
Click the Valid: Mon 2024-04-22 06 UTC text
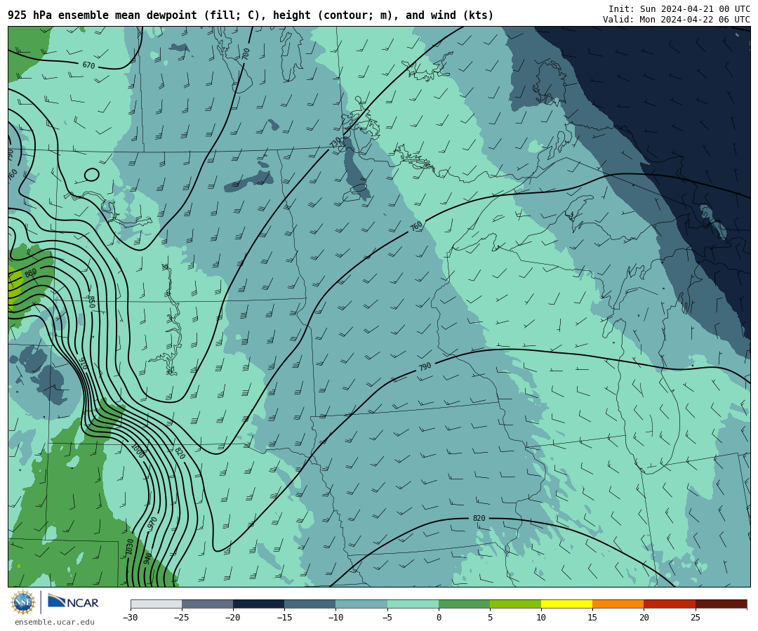pos(677,20)
